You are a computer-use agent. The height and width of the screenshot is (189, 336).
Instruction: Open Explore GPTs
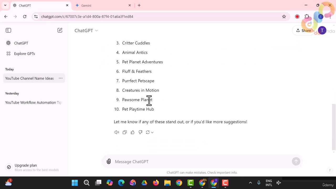[34, 54]
